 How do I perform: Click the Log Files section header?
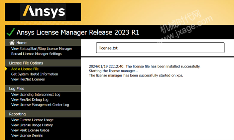pos(43,89)
